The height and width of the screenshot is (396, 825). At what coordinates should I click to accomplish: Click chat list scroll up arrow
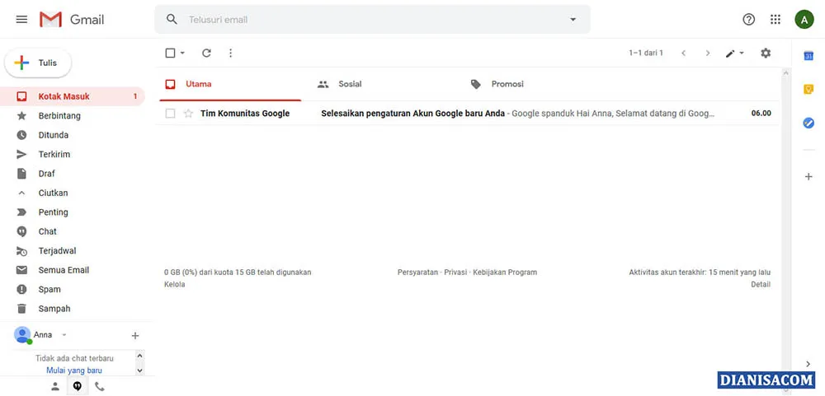(139, 356)
